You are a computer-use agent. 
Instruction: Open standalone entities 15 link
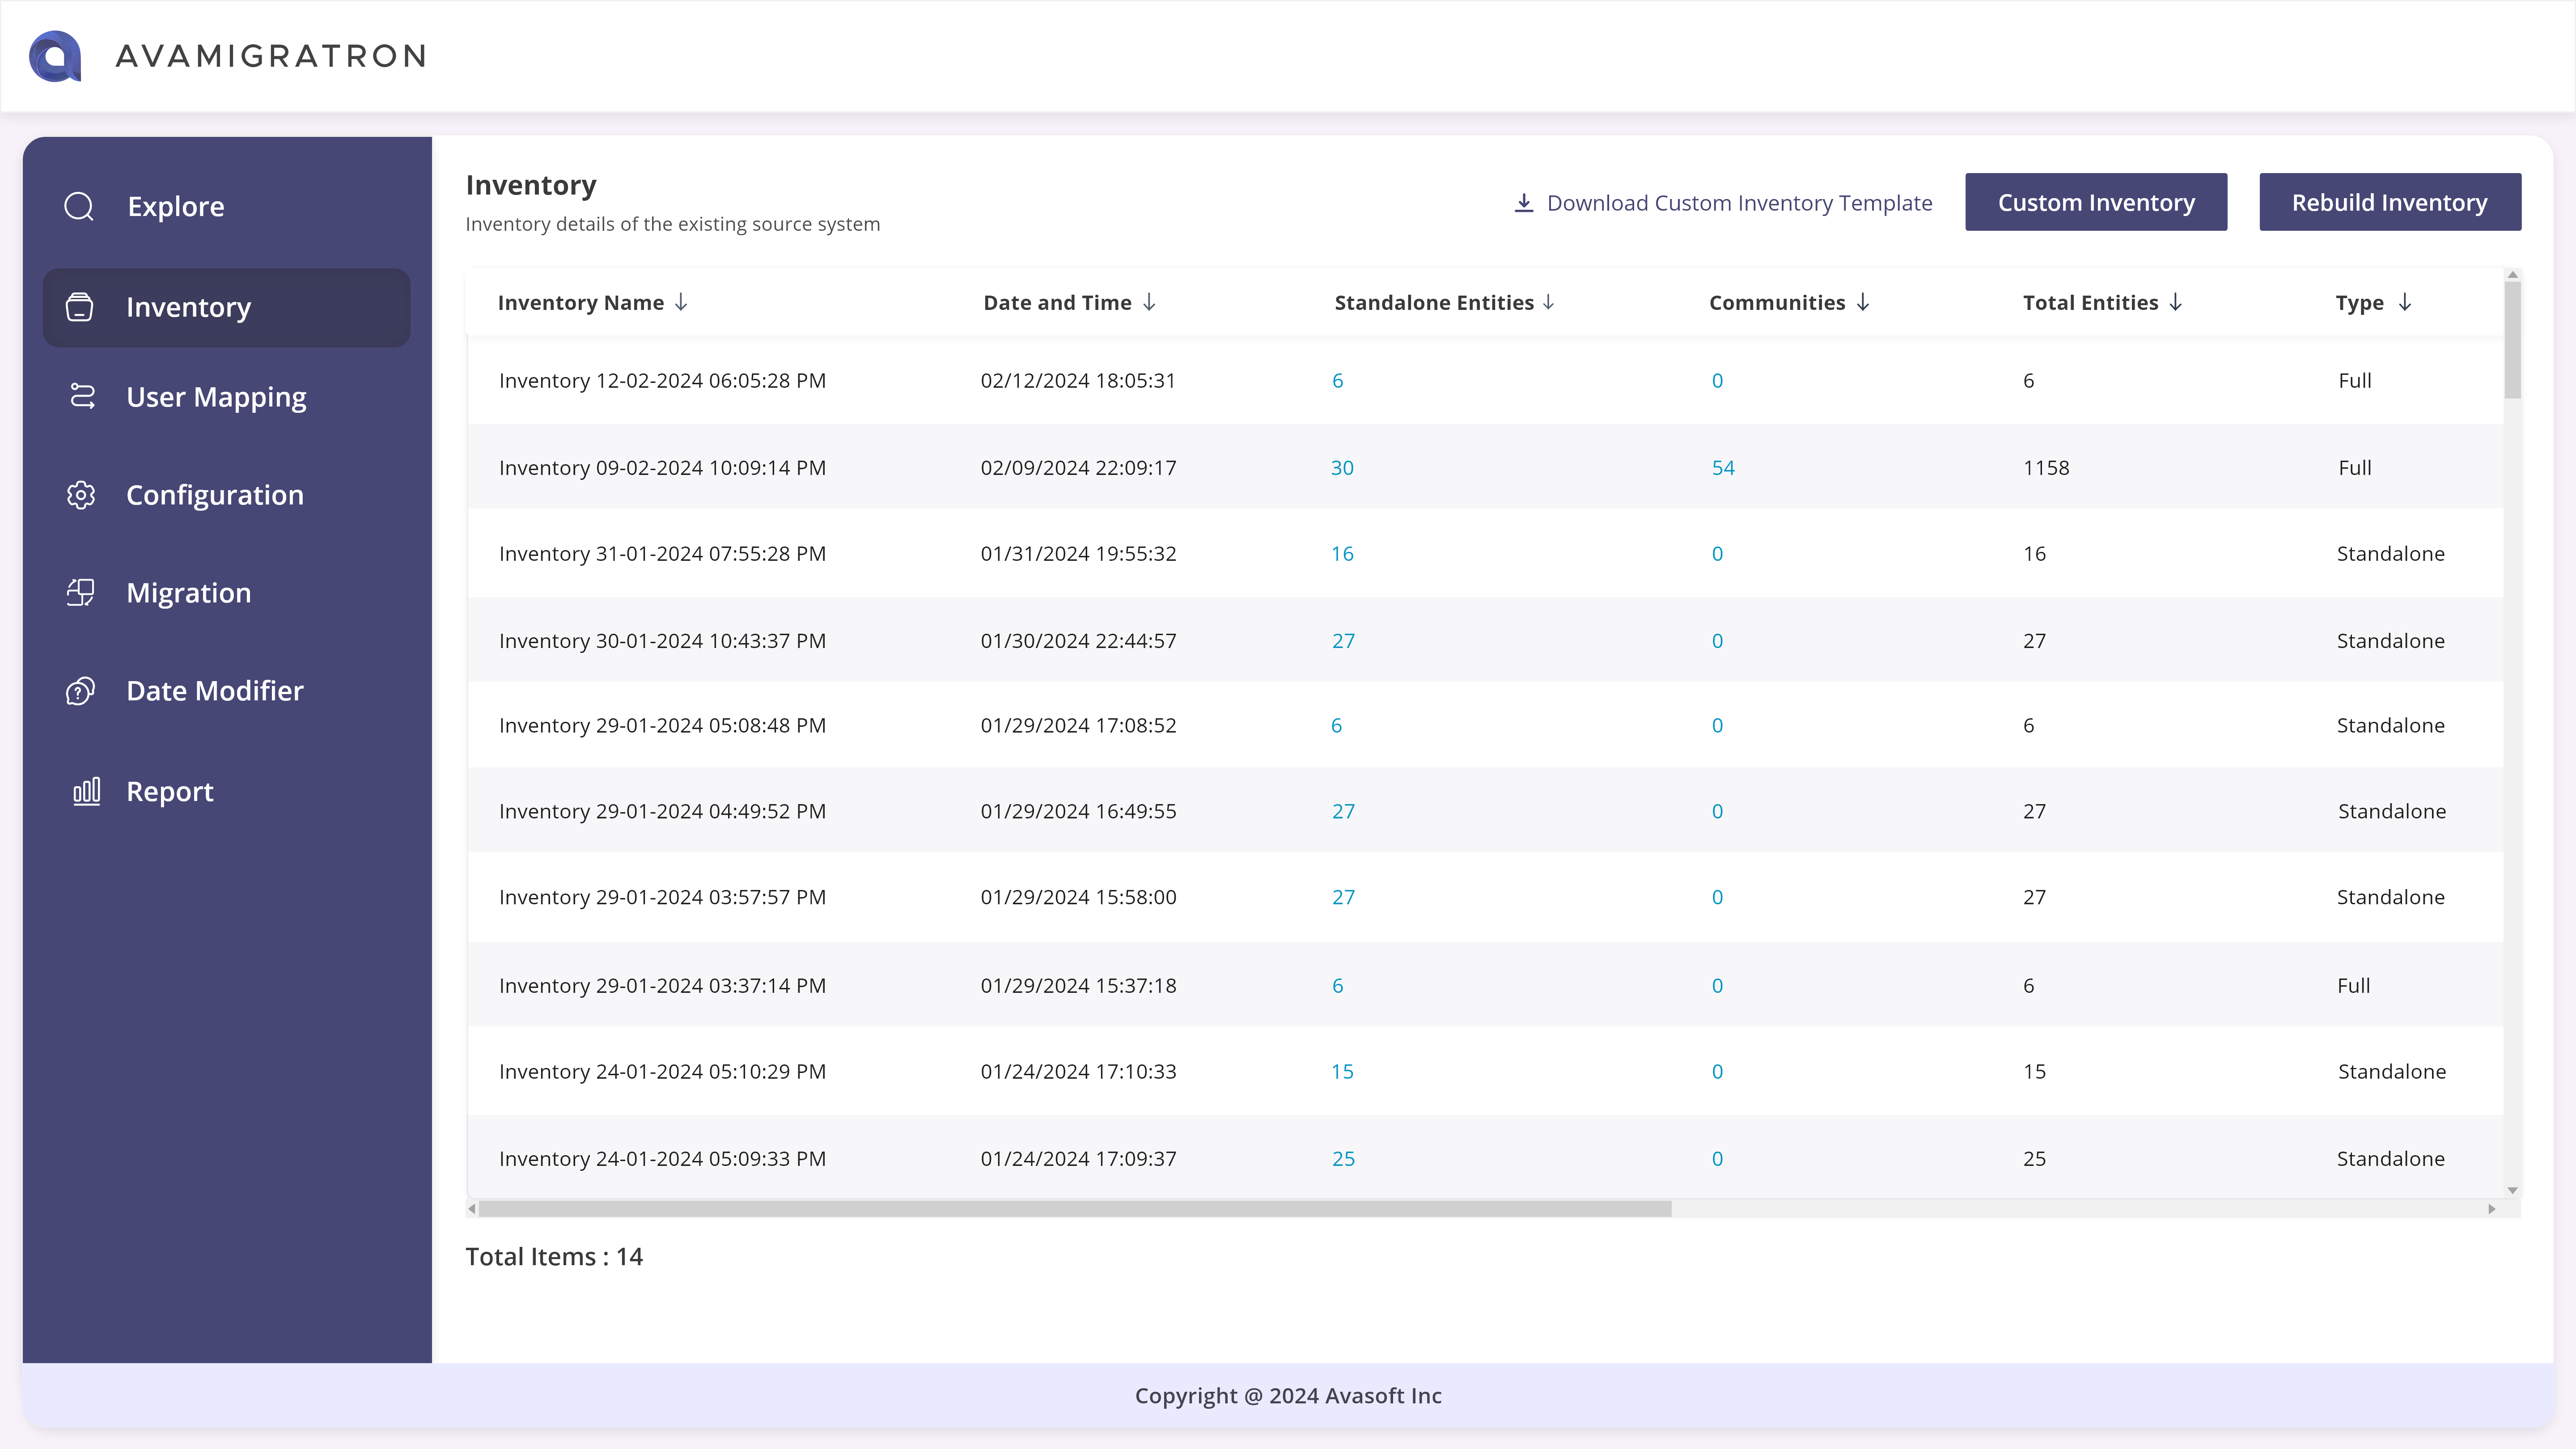pos(1342,1072)
